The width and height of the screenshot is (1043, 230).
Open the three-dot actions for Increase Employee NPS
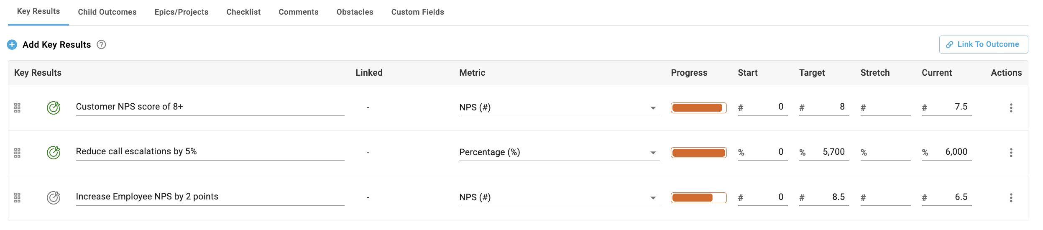(x=1011, y=197)
